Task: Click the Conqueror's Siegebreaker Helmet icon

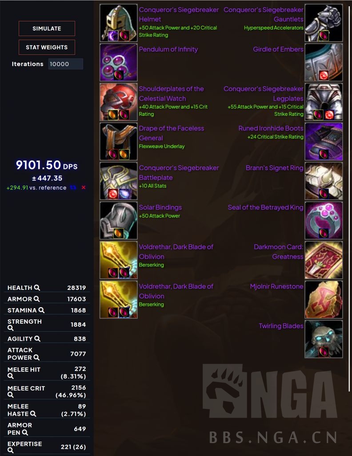Action: [x=118, y=23]
